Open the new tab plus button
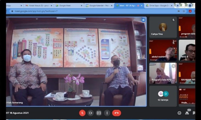Viewport: 201px width, 120px height. point(178,5)
